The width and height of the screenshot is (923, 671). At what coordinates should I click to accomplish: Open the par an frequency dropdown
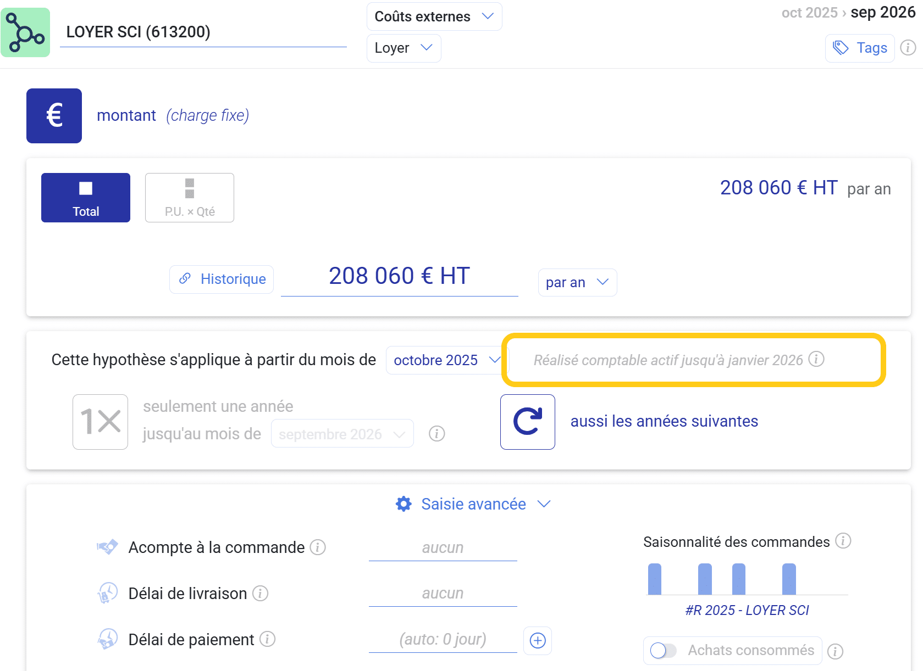pos(577,282)
